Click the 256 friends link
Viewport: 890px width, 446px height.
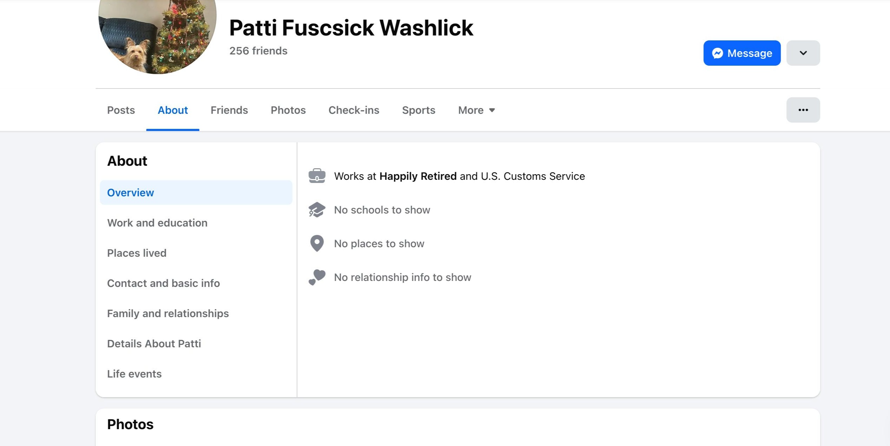[258, 51]
